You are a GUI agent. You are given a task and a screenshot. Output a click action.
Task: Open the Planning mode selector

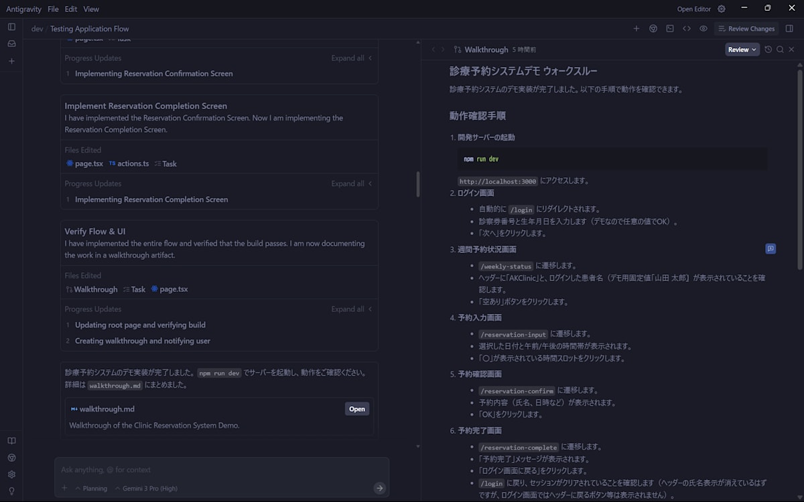tap(91, 489)
